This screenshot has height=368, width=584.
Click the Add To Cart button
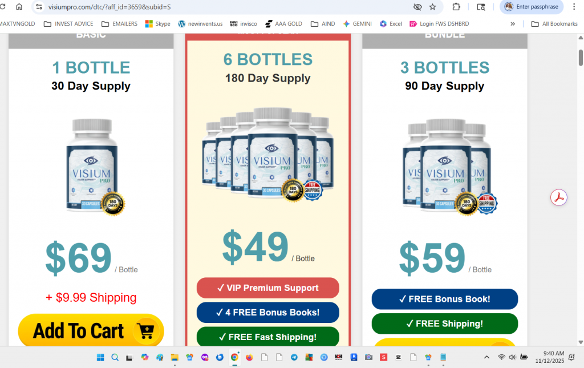click(x=91, y=331)
